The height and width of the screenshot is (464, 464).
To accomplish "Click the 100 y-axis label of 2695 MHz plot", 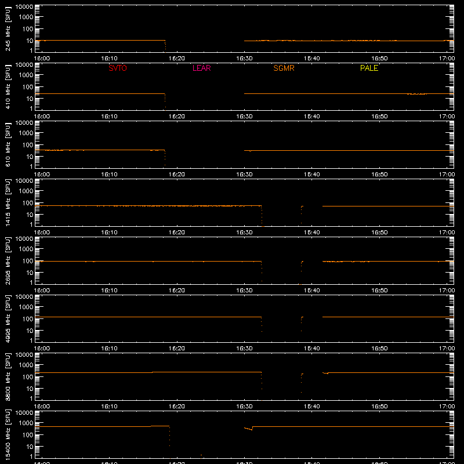I will 28,260.
